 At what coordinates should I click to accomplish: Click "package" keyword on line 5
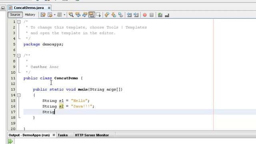coord(32,44)
